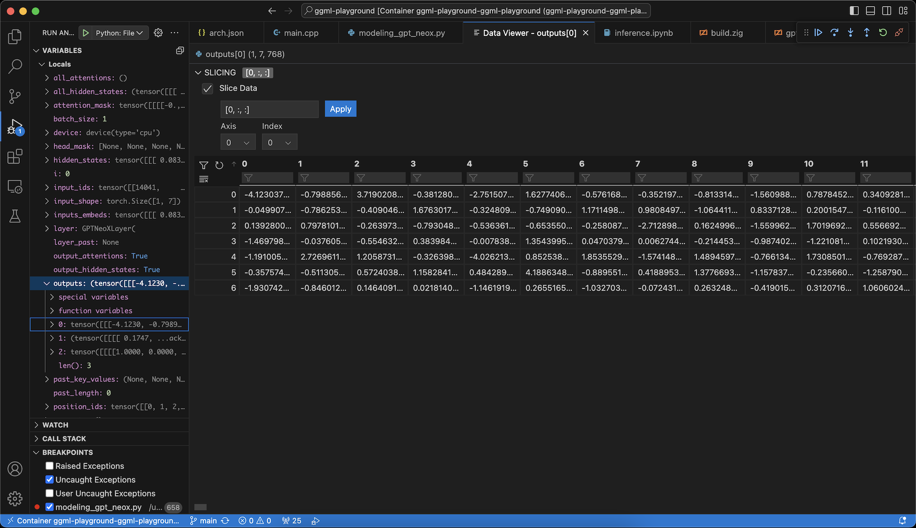The height and width of the screenshot is (528, 916).
Task: Switch to modeling_gpt_neox.py tab
Action: [401, 33]
